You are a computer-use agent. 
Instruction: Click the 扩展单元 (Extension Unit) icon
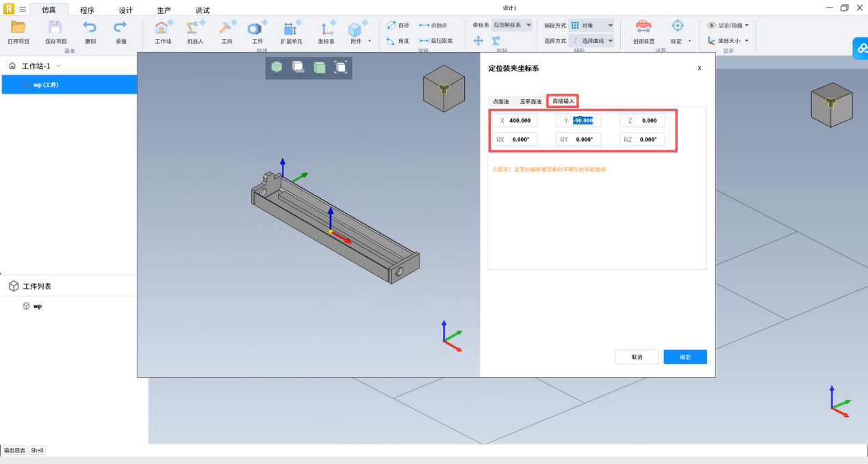tap(290, 28)
